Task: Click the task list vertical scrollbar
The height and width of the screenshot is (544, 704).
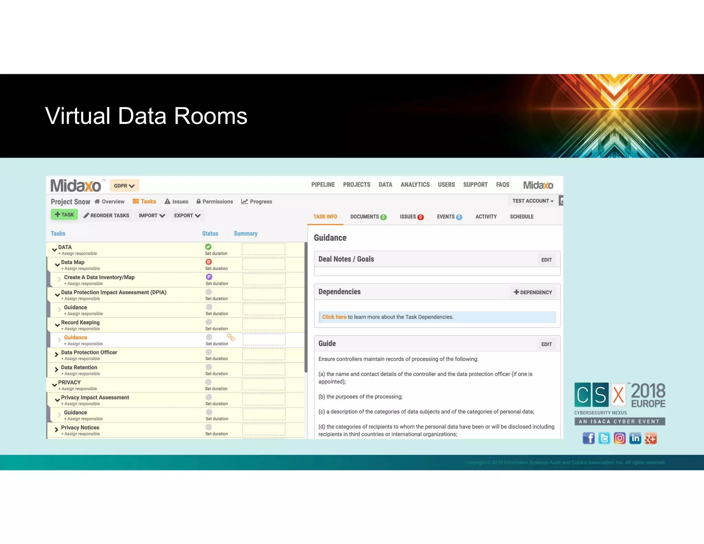Action: [306, 307]
